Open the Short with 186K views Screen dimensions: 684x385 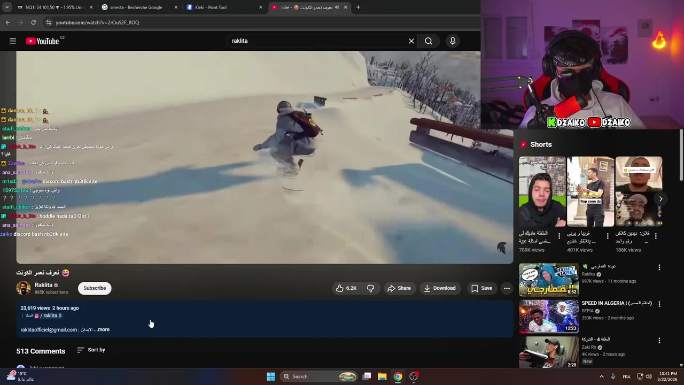(639, 191)
